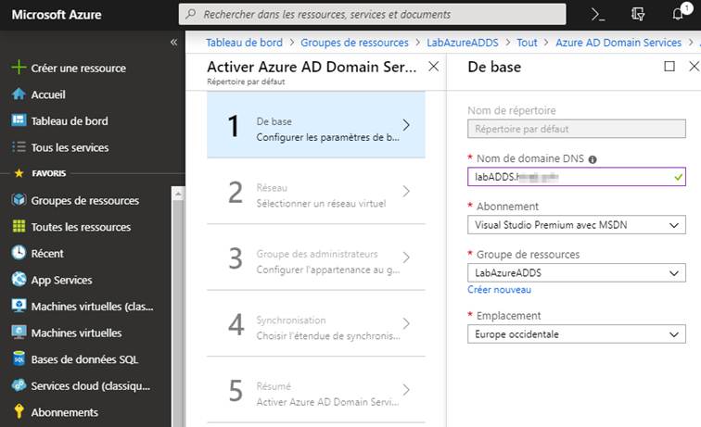The width and height of the screenshot is (701, 427).
Task: Open the Cloud Shell icon
Action: tap(598, 14)
